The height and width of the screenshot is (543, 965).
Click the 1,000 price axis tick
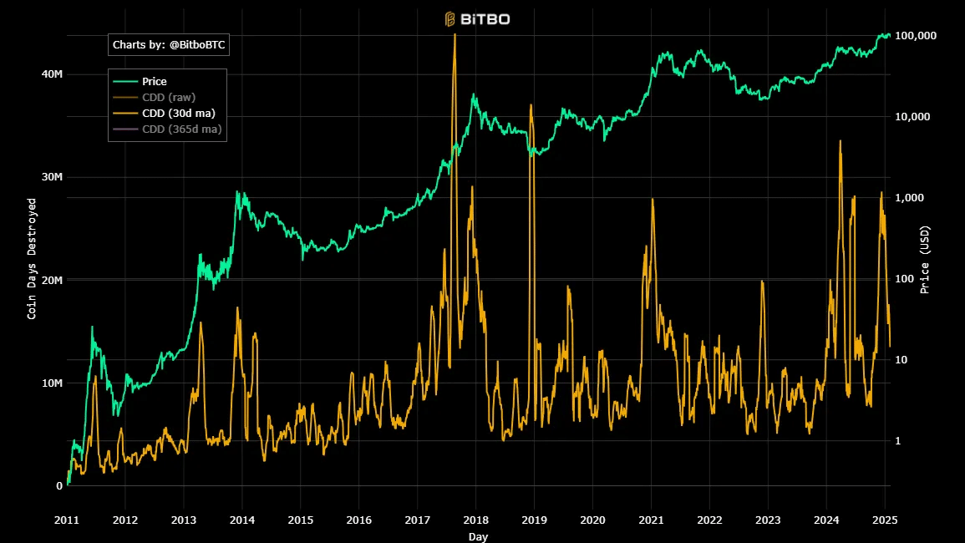909,198
